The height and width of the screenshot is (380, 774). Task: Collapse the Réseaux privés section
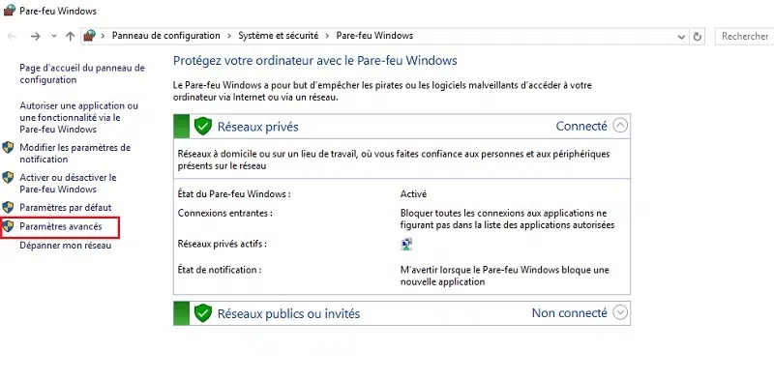point(620,126)
